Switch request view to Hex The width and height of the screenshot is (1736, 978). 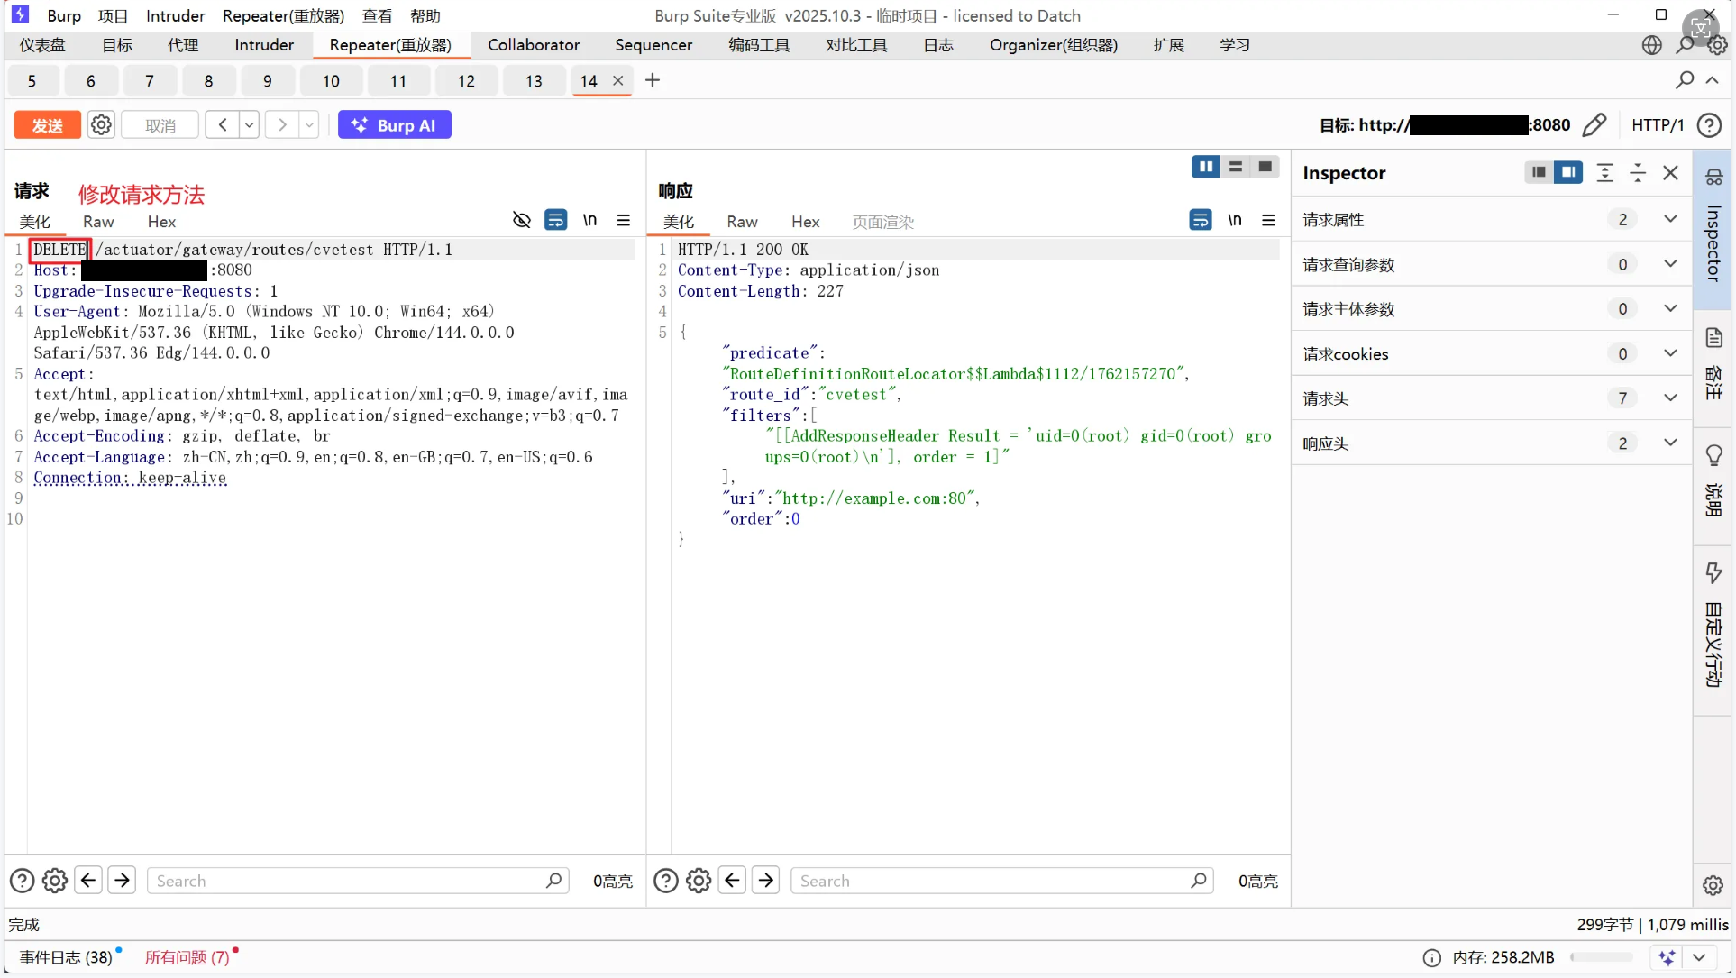point(162,222)
